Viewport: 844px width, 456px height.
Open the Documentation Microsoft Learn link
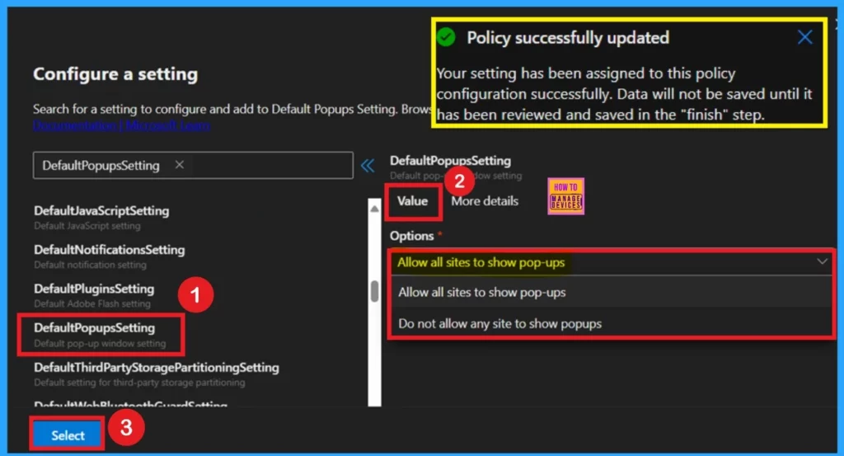coord(122,125)
